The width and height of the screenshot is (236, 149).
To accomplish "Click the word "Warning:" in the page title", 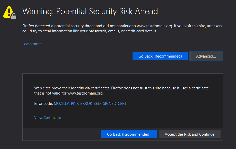I will (x=38, y=11).
